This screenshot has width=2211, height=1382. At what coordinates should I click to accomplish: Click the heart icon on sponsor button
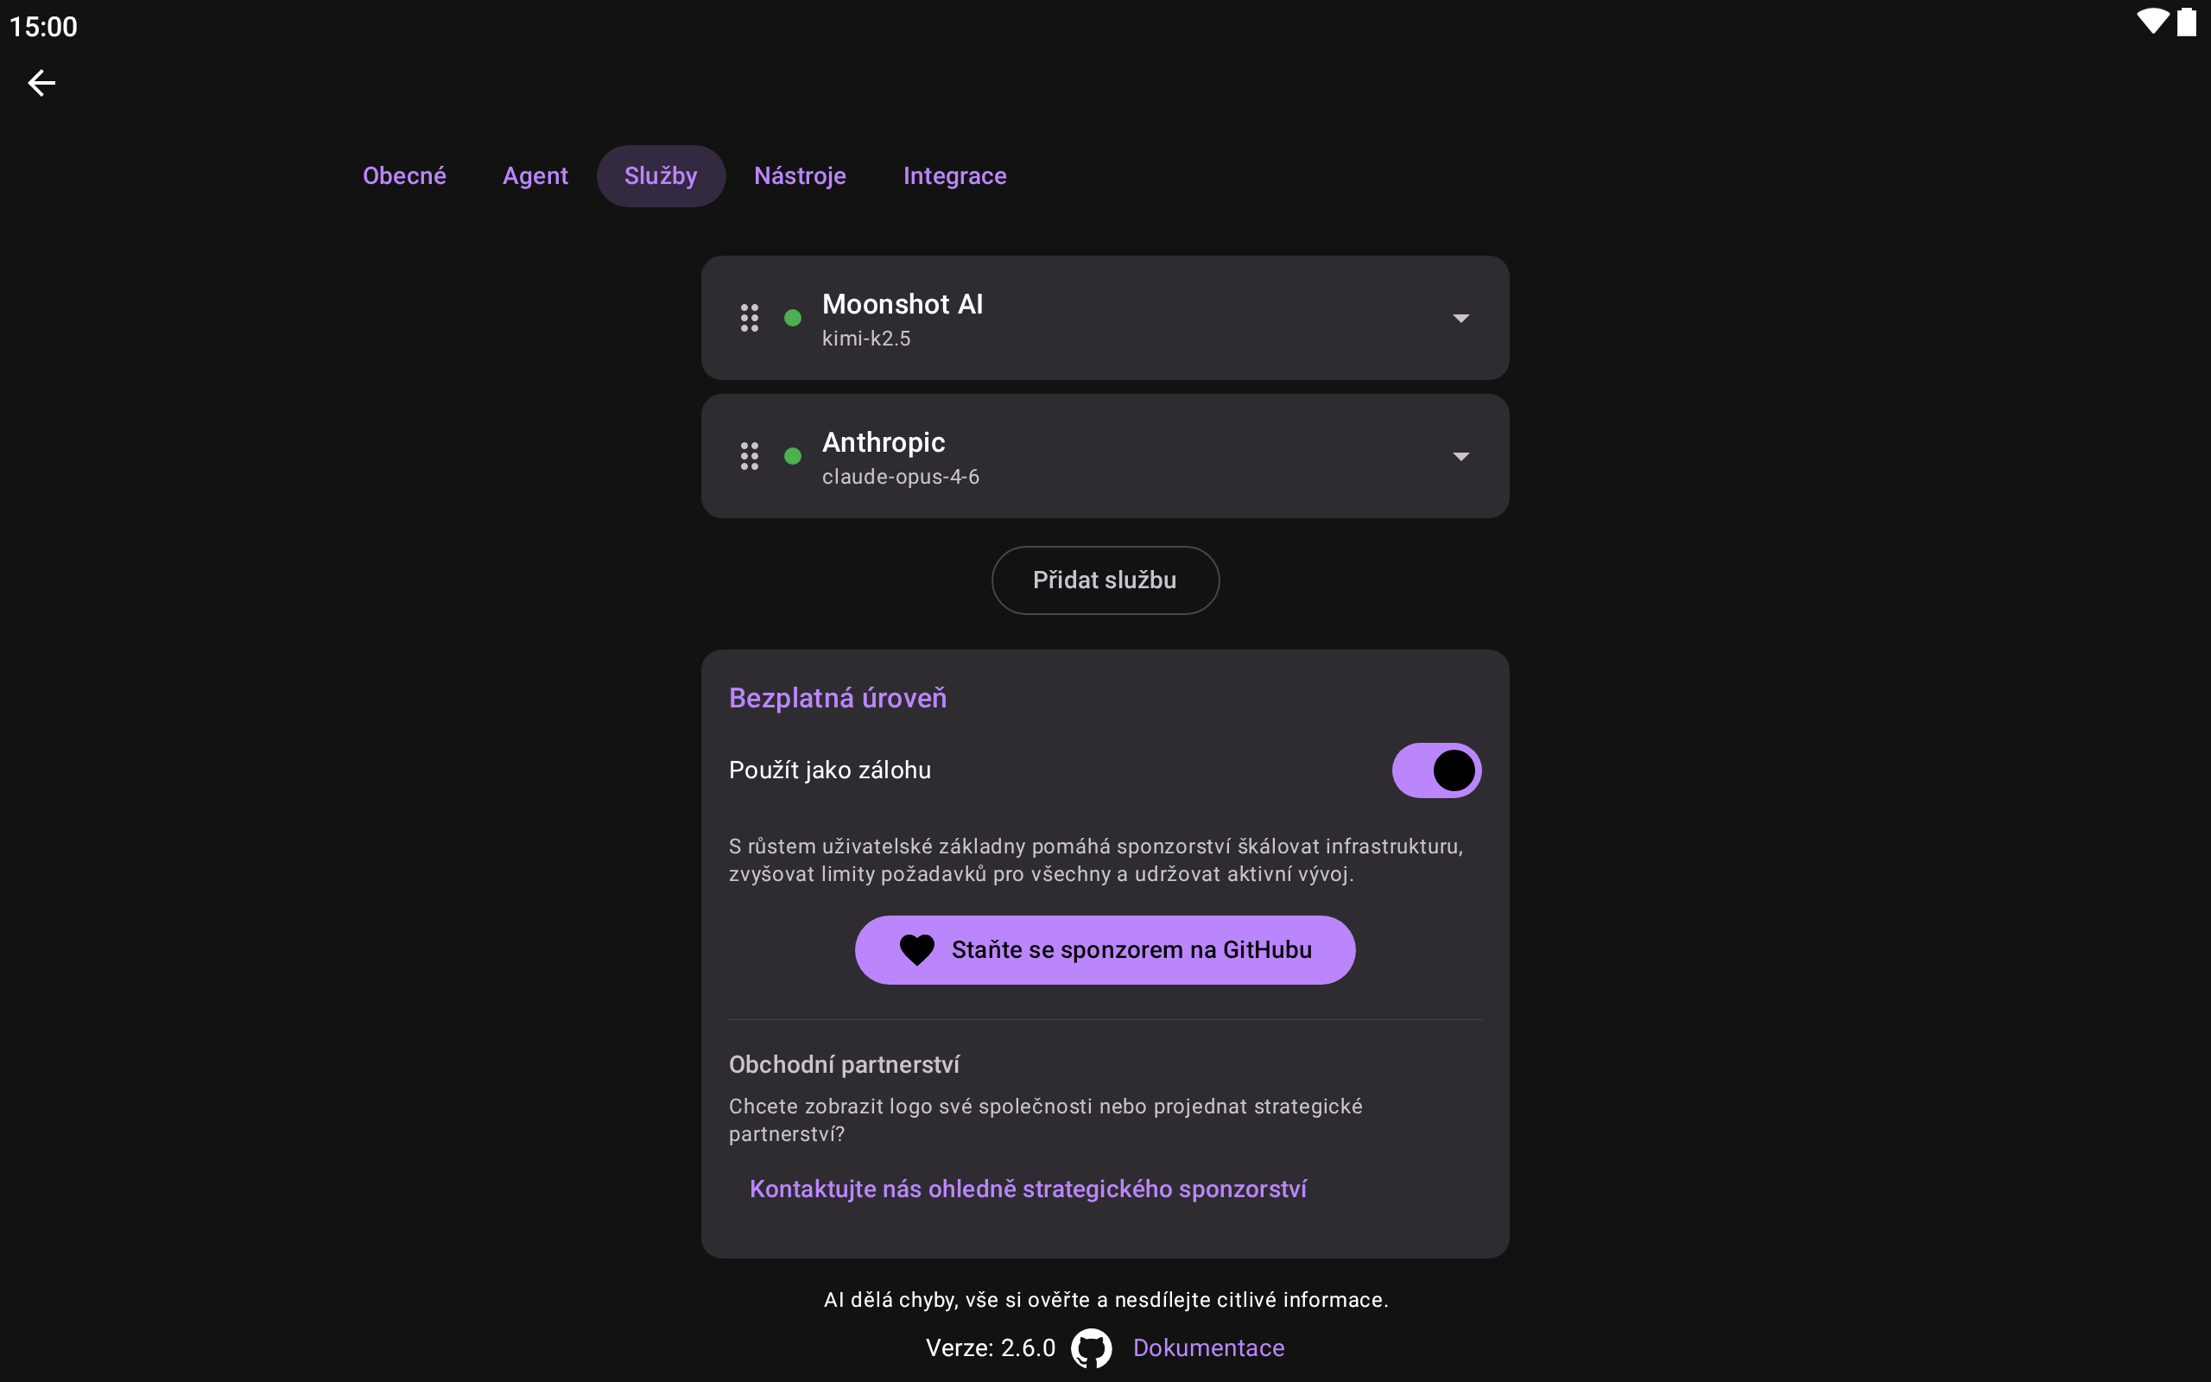click(916, 949)
